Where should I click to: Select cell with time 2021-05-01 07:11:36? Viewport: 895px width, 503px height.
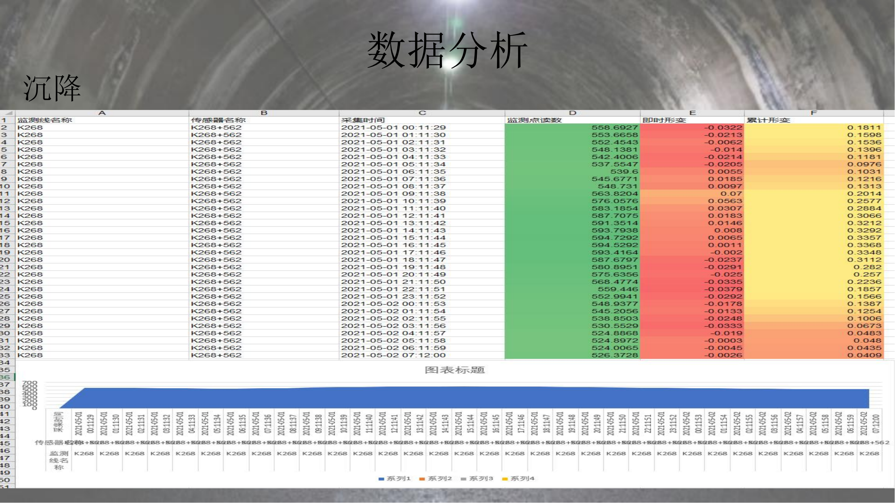tap(422, 179)
